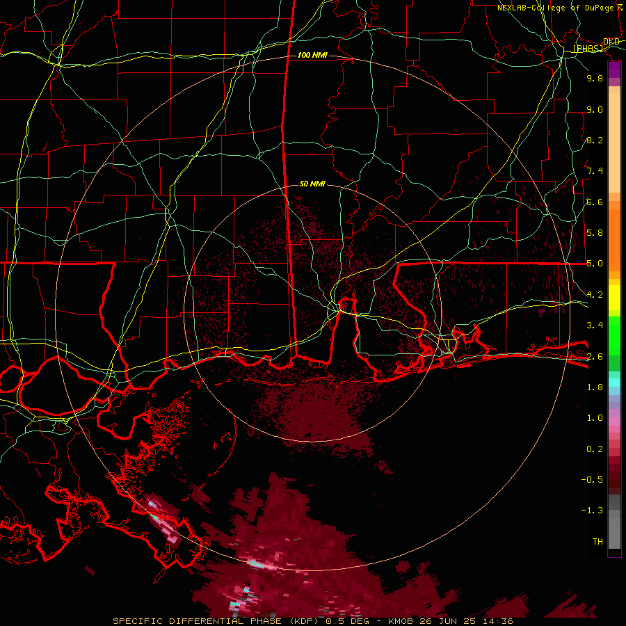
Task: Click the cyan segment of the color bar
Action: [x=614, y=383]
